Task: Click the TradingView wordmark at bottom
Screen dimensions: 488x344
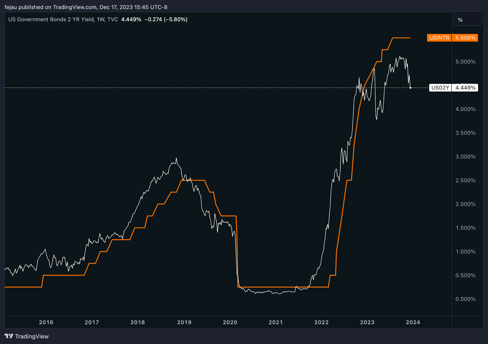Action: (32, 336)
